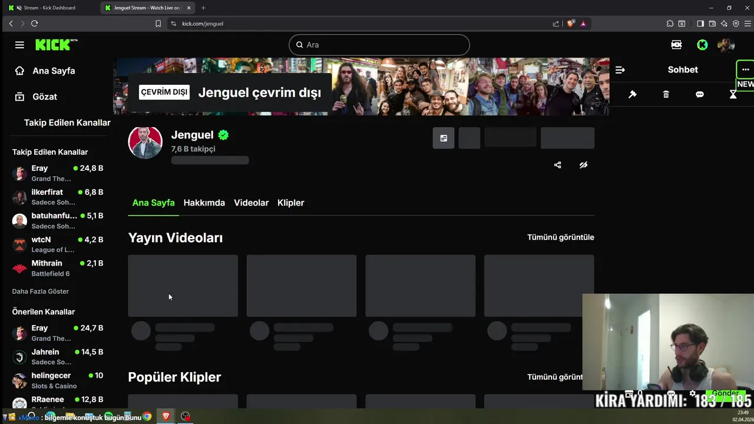Viewport: 754px width, 424px height.
Task: Click the trash icon in chat toolbar
Action: [x=666, y=94]
